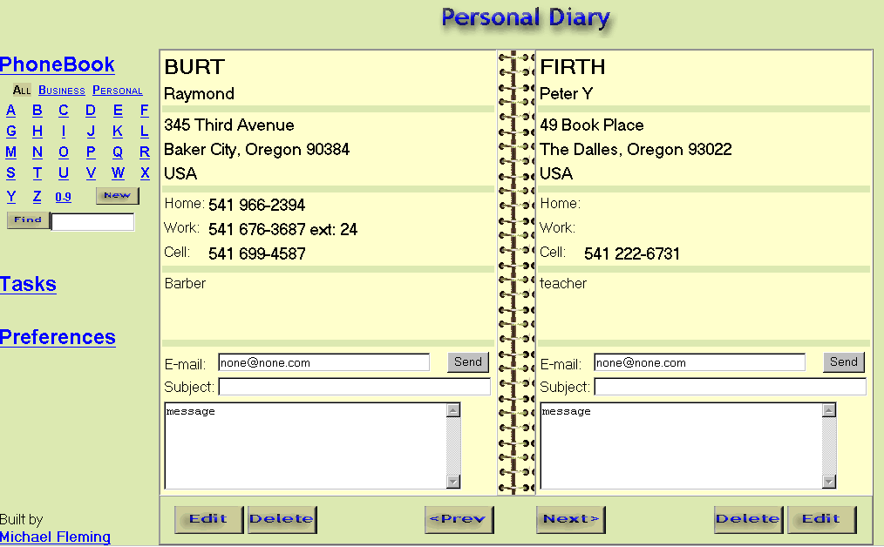Click the Find search text field
The width and height of the screenshot is (884, 547).
click(x=92, y=221)
